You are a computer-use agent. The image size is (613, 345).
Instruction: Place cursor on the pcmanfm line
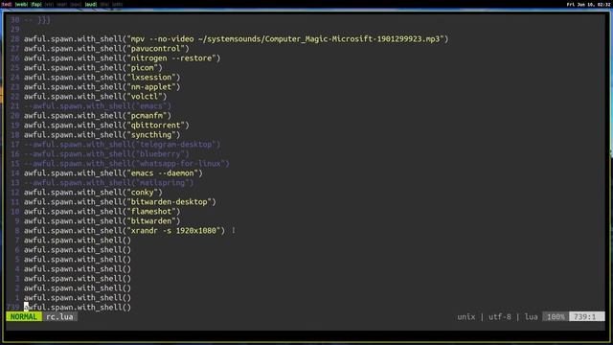(98, 116)
